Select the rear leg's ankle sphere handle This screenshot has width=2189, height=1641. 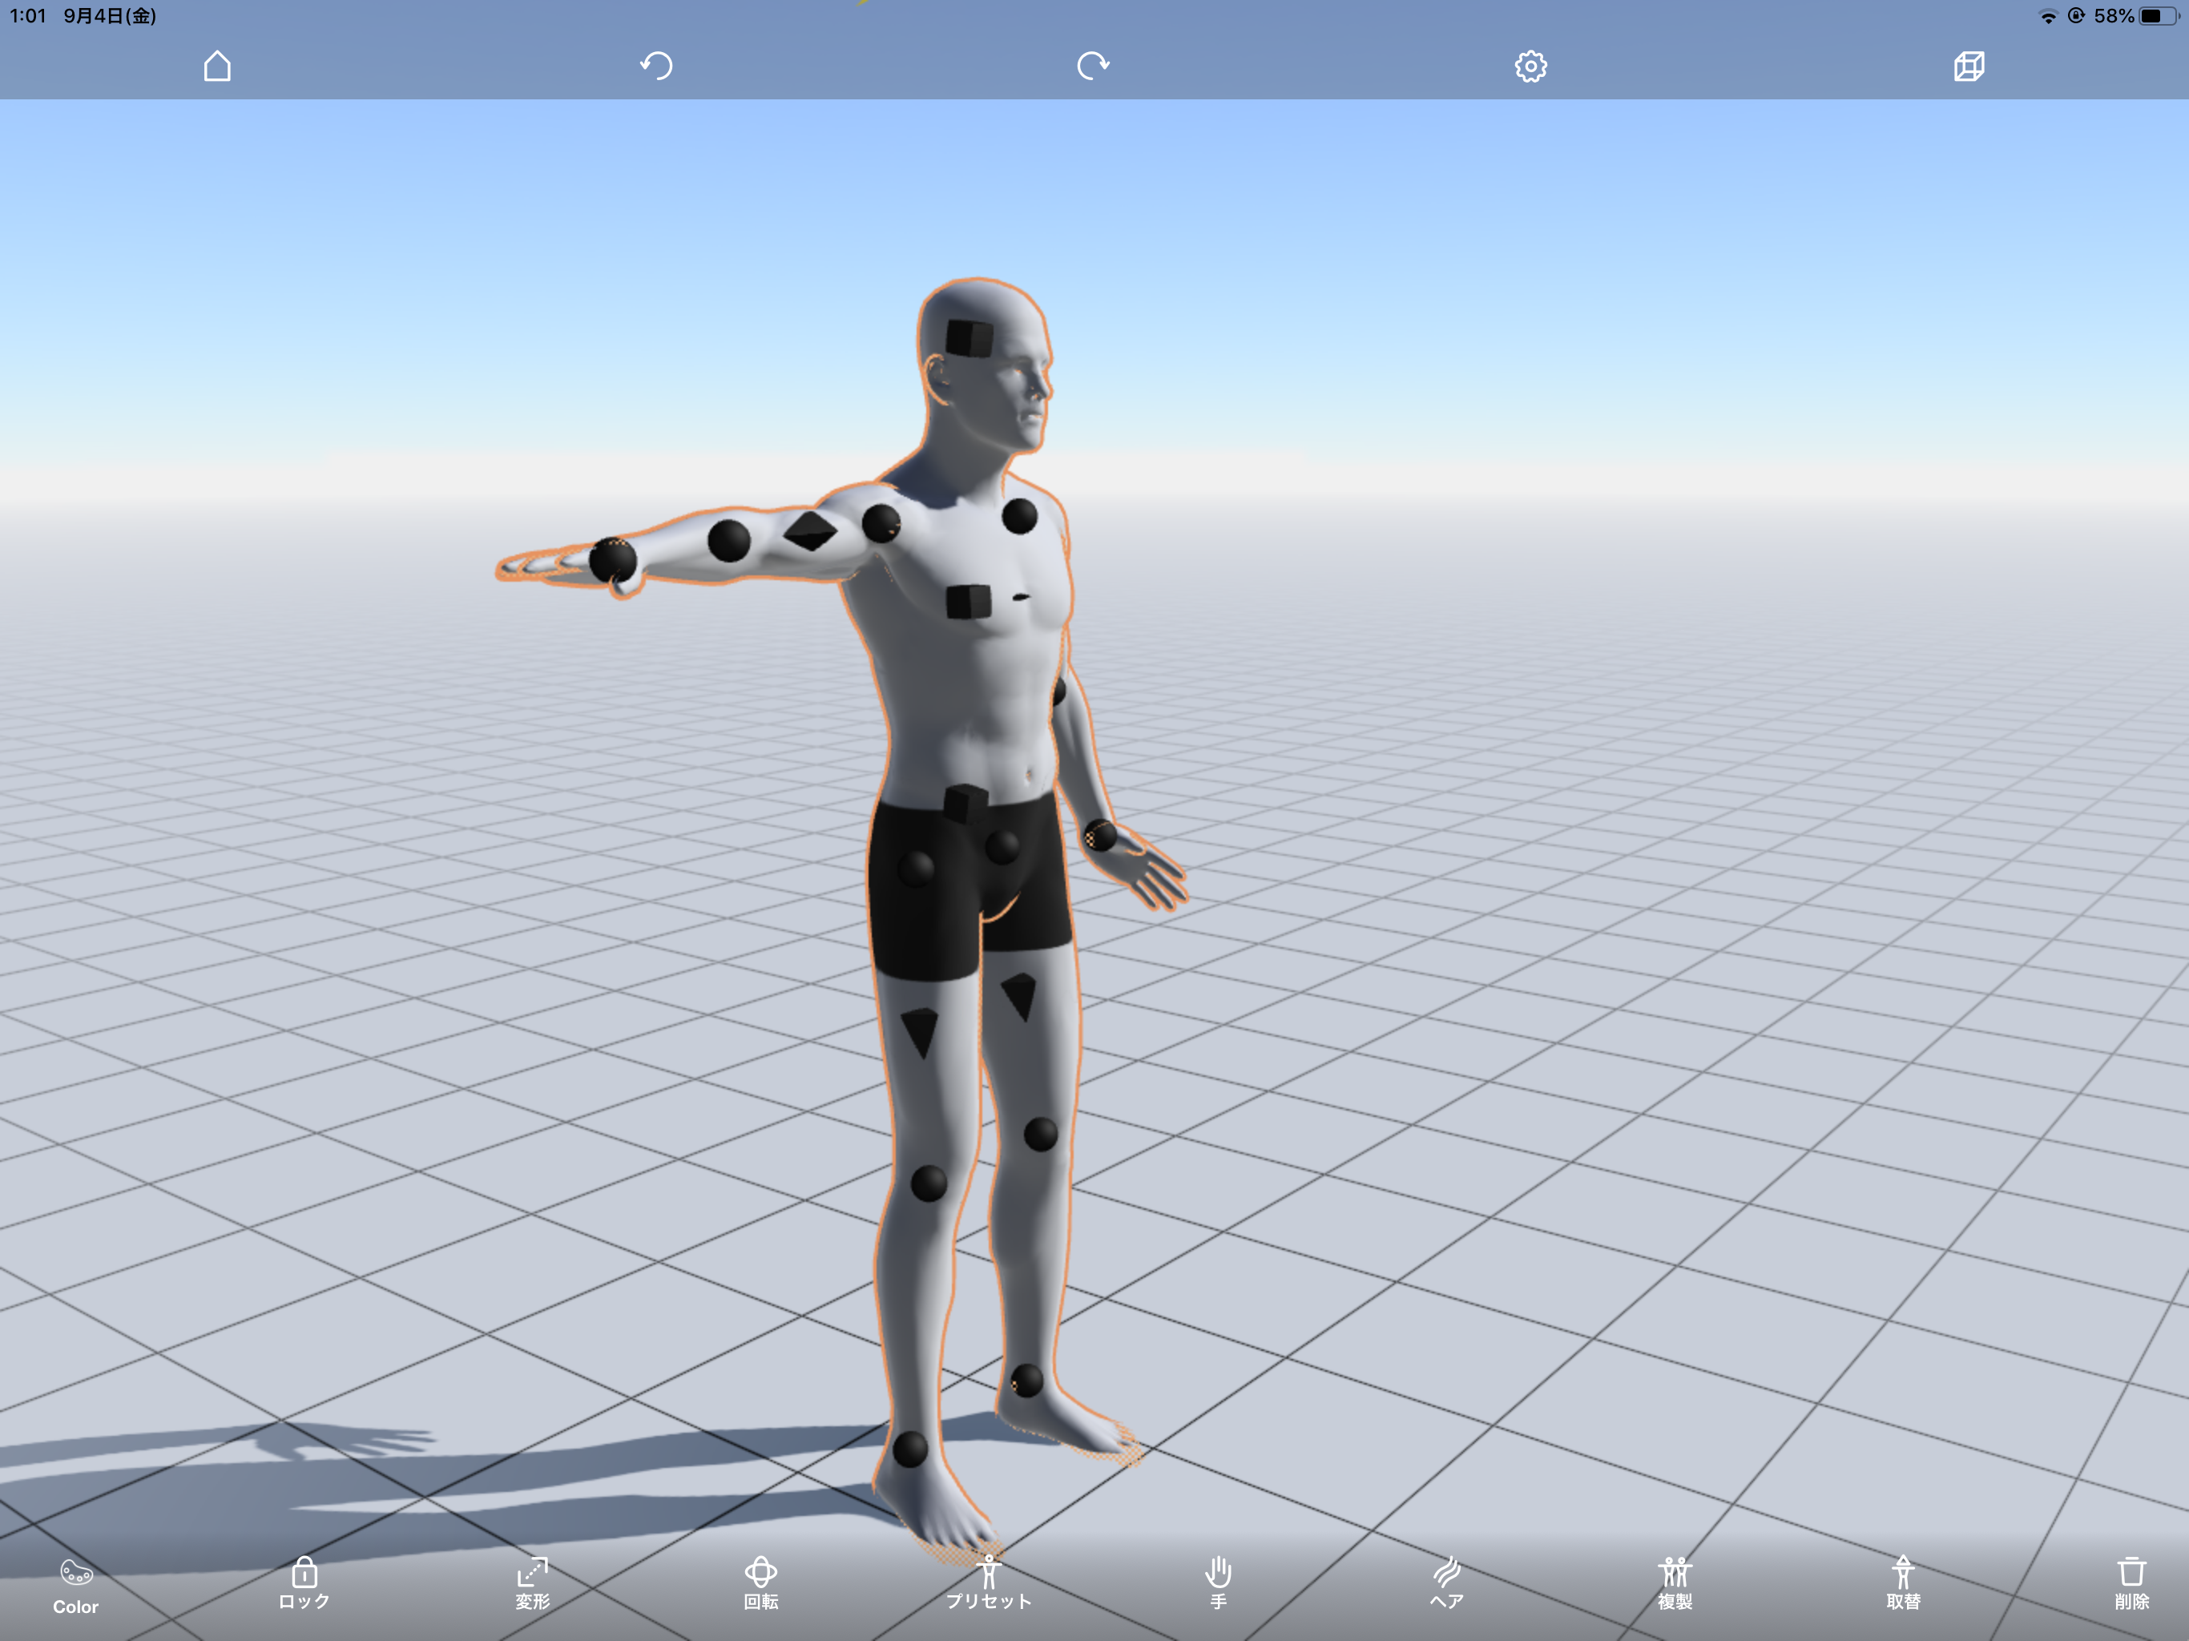pos(1026,1381)
